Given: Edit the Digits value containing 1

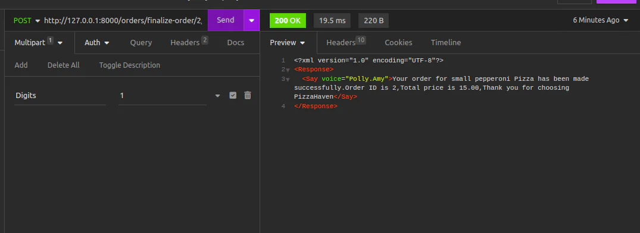Looking at the screenshot, I should click(x=163, y=96).
